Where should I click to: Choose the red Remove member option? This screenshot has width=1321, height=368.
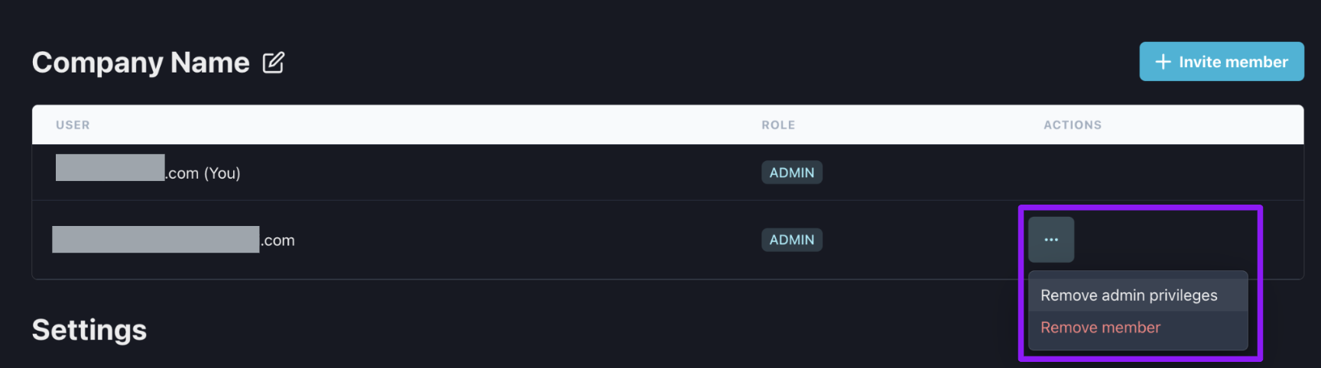coord(1100,328)
